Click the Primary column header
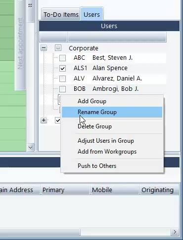183x240 pixels. pos(65,190)
